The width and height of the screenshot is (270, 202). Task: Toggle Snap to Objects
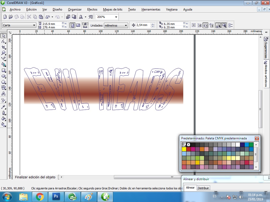point(205,26)
